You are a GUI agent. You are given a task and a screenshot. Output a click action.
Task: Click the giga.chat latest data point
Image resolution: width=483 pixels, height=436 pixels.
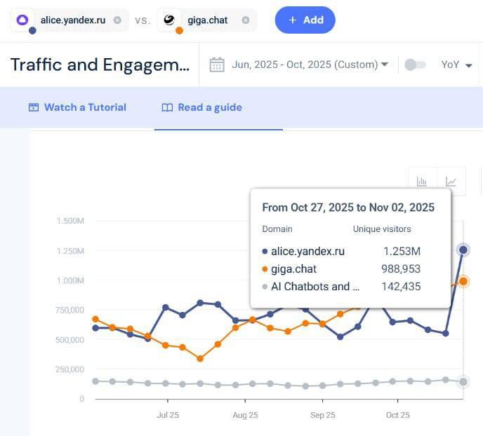click(x=463, y=281)
